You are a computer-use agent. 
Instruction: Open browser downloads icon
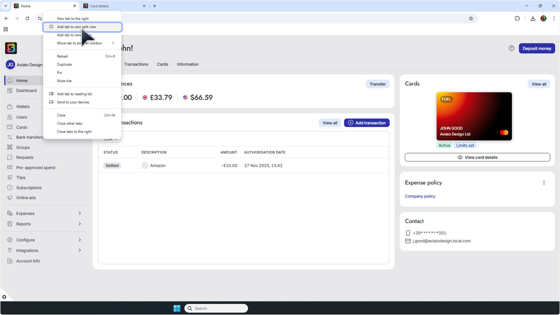click(x=533, y=18)
